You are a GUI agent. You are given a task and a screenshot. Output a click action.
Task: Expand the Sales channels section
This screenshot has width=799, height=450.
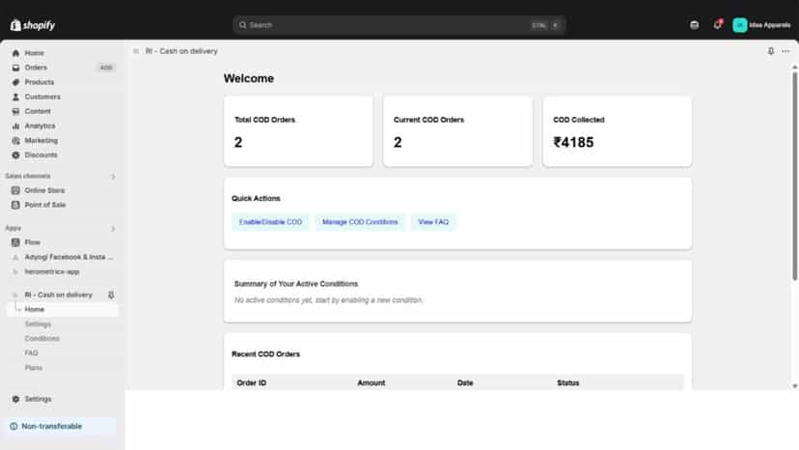113,177
